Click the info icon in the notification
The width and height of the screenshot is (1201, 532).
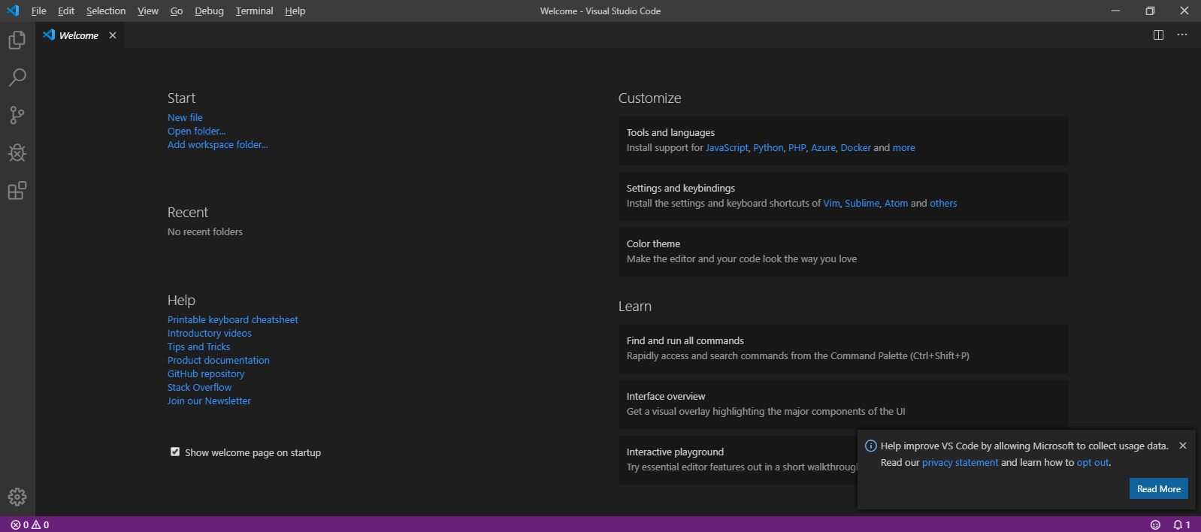pyautogui.click(x=871, y=446)
